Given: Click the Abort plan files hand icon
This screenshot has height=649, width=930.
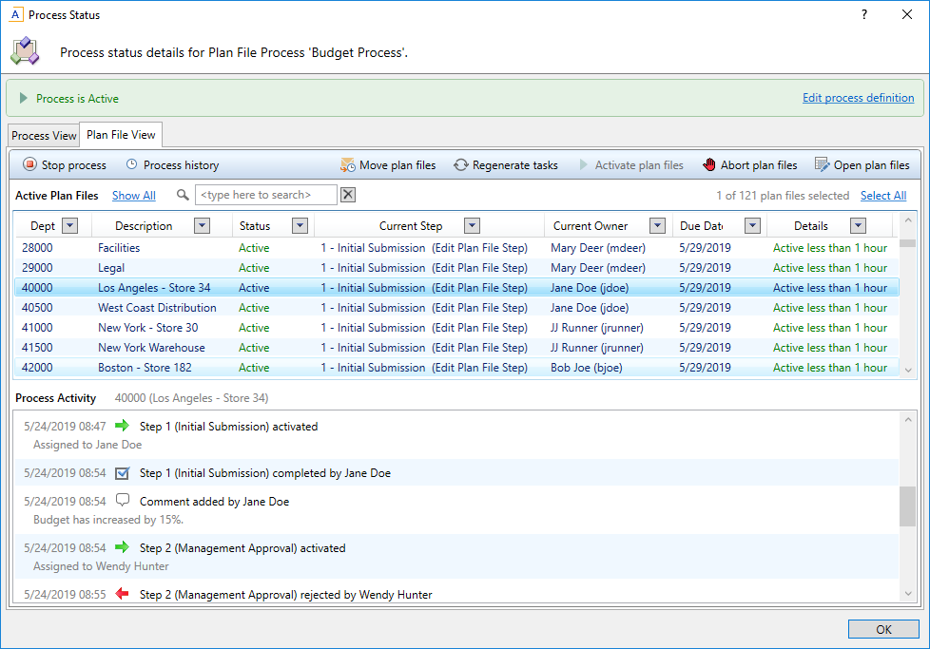Looking at the screenshot, I should (709, 165).
